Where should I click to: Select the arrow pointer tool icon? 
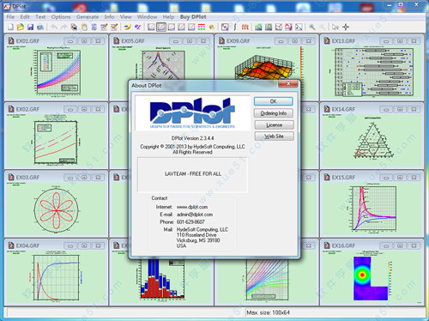[335, 27]
